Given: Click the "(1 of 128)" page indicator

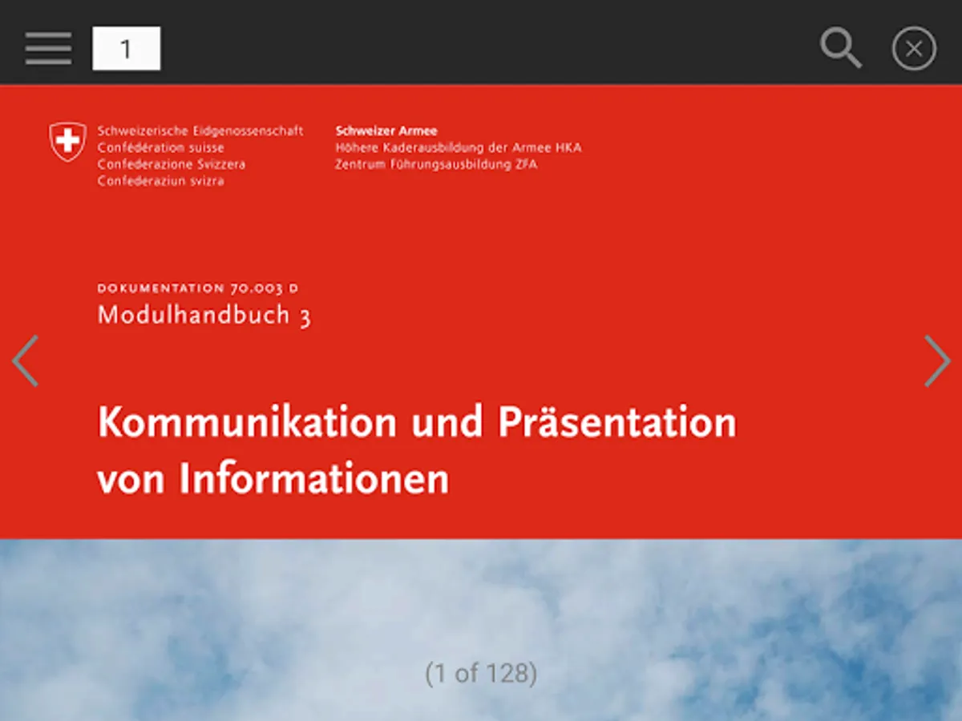Looking at the screenshot, I should [x=481, y=673].
